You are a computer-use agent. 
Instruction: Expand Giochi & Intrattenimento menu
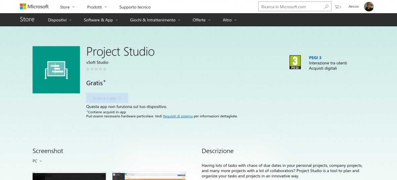click(155, 20)
